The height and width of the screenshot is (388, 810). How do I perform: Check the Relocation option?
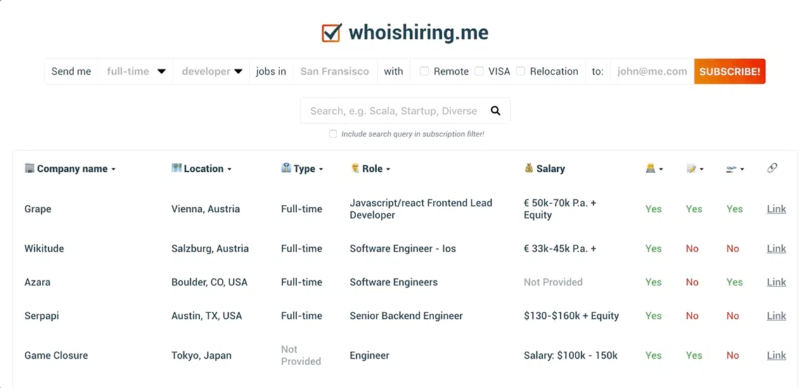pyautogui.click(x=520, y=71)
